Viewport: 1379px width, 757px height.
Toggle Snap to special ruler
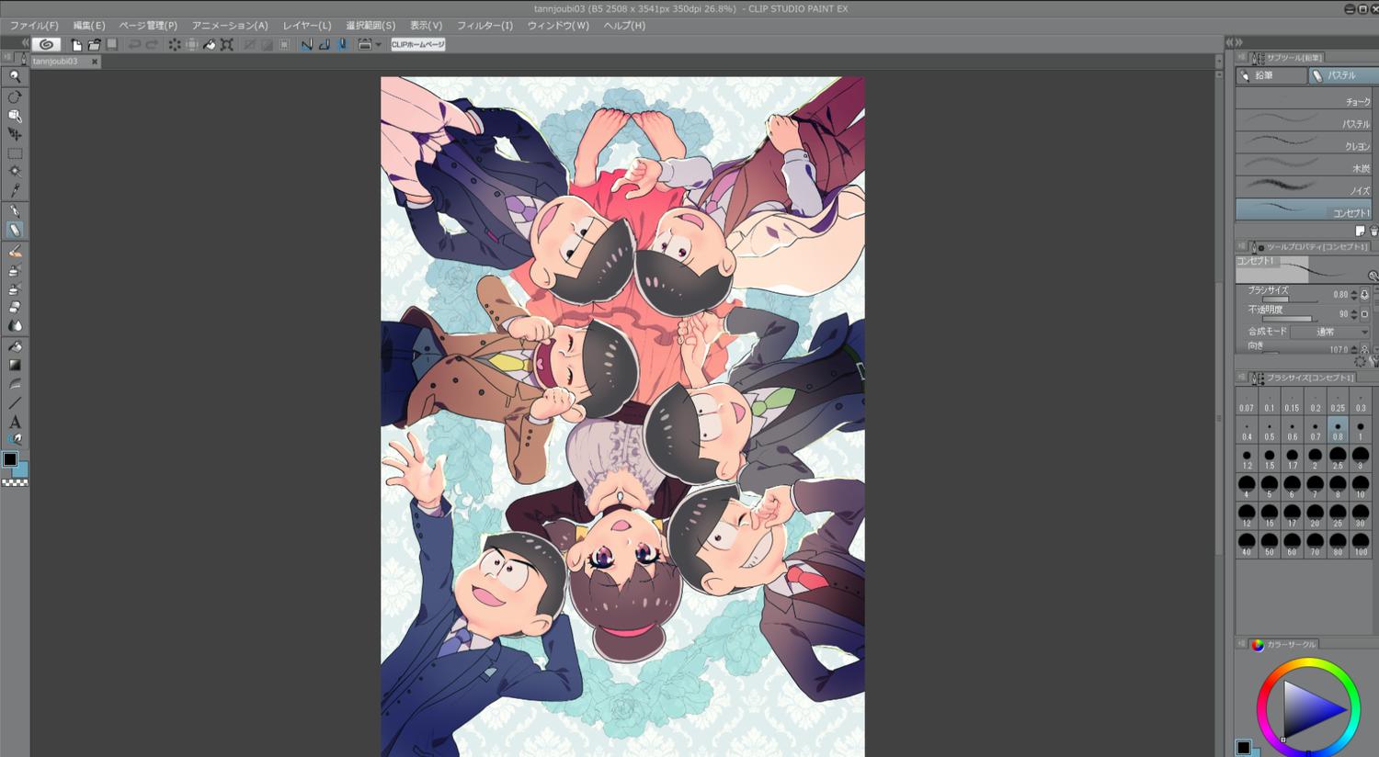click(325, 44)
